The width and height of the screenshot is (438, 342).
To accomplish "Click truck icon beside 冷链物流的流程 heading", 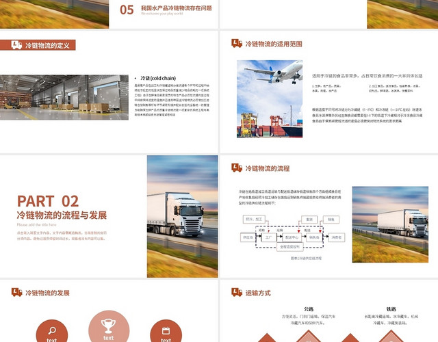I will pyautogui.click(x=237, y=168).
